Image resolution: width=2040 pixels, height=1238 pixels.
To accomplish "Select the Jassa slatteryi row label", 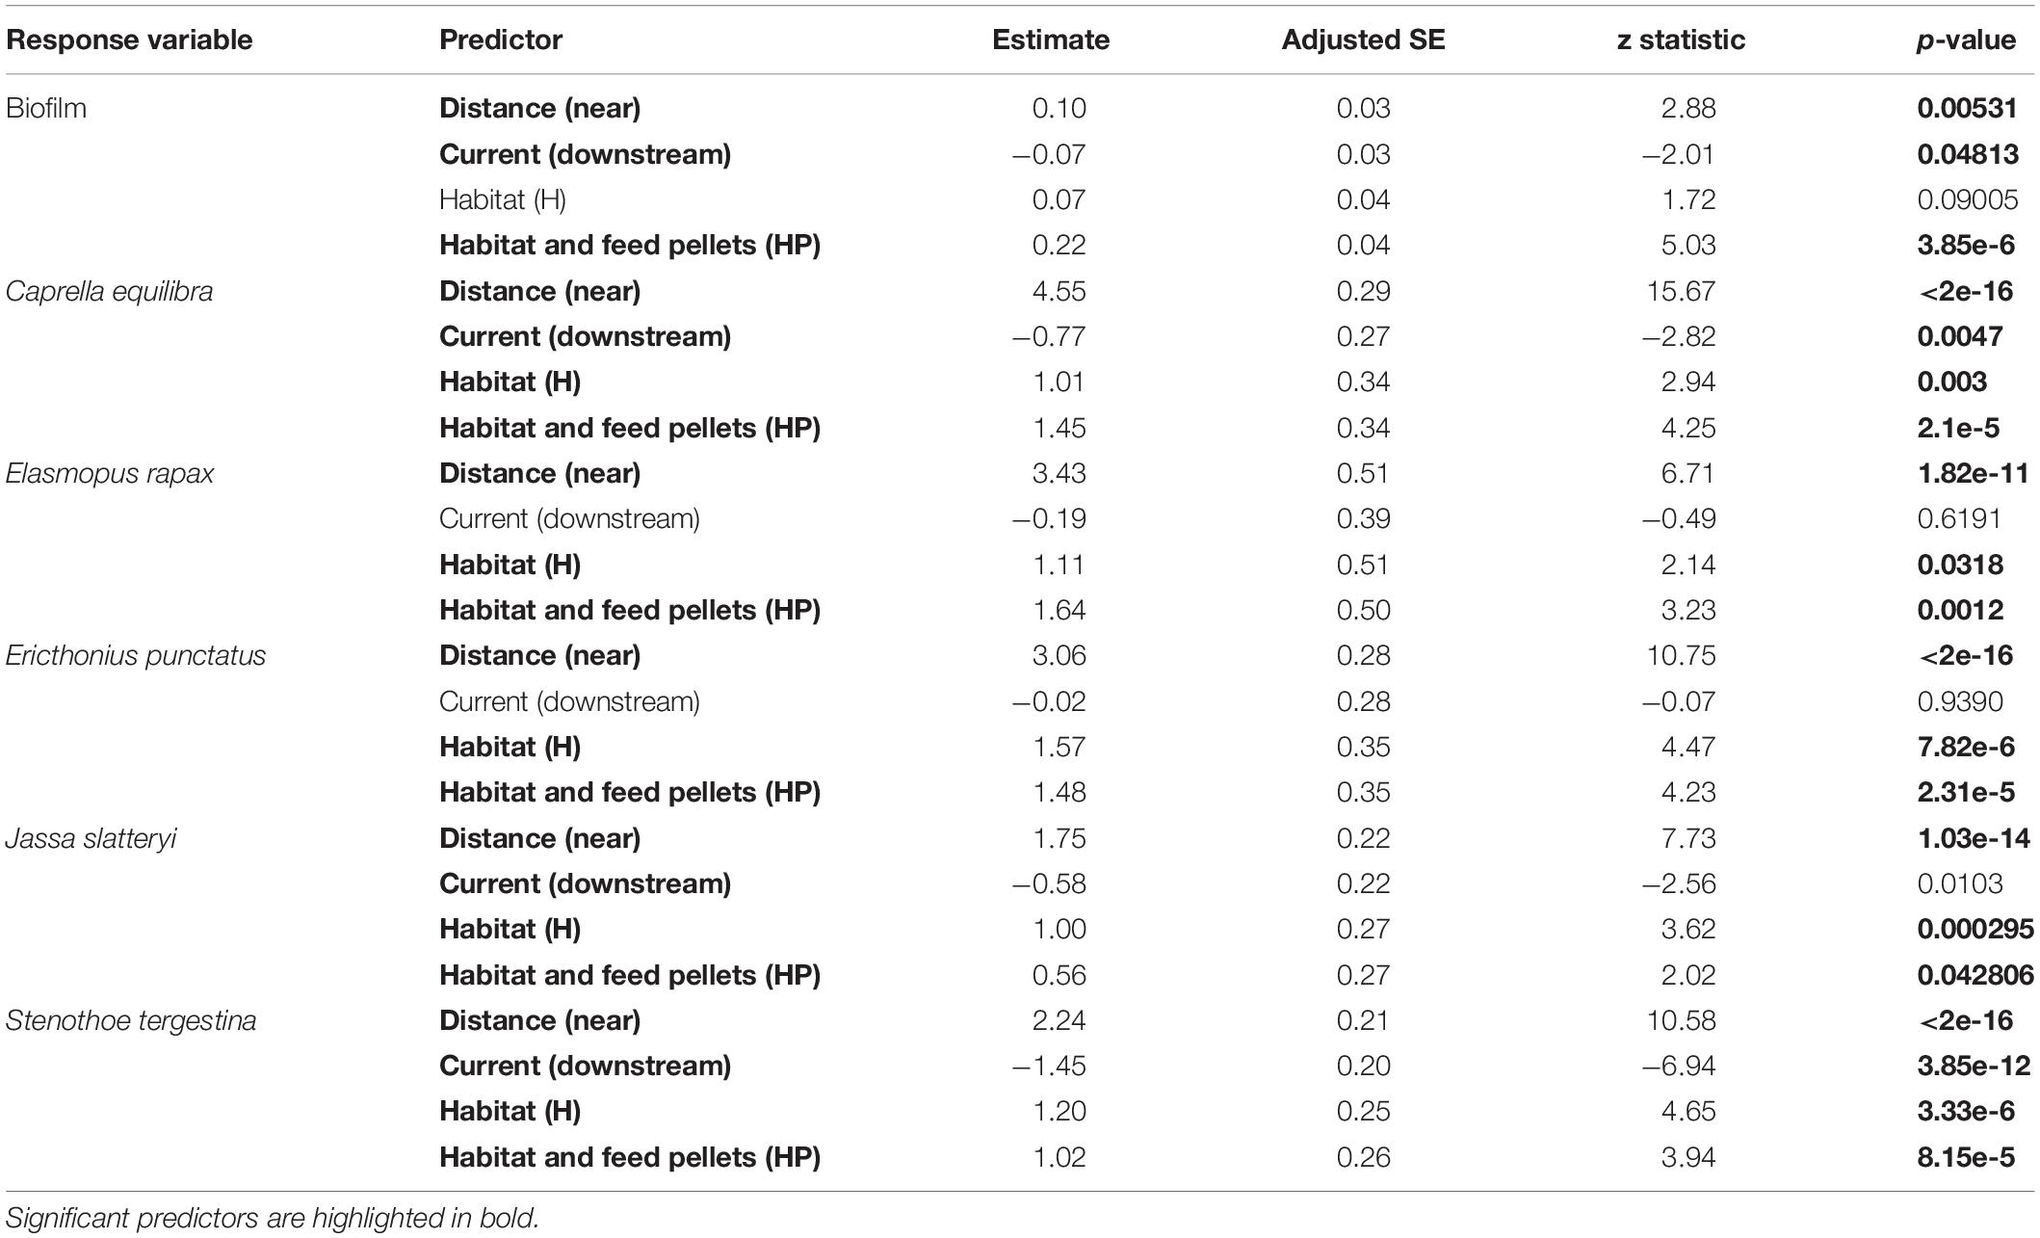I will coord(92,838).
